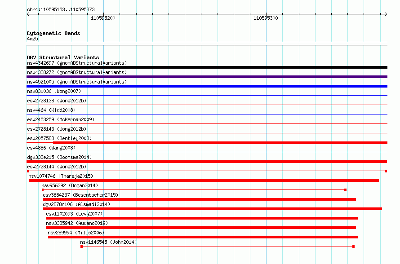Click nsv289994 (Mills2006) label
Screen dimensions: 400x264
(76, 233)
